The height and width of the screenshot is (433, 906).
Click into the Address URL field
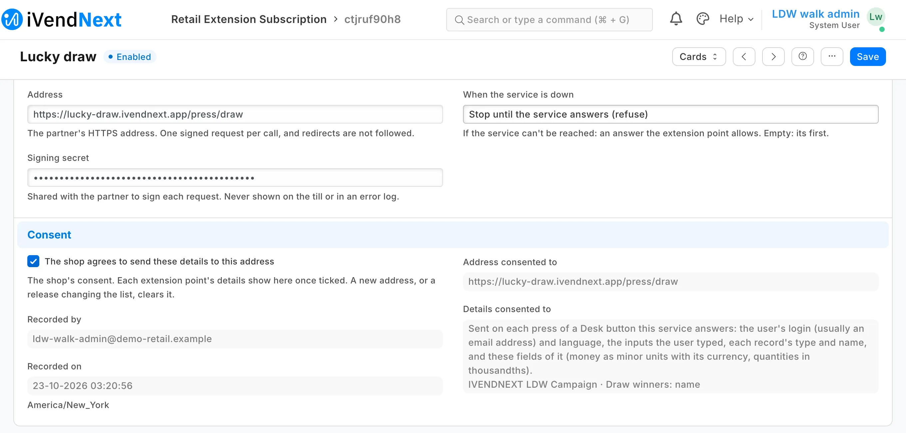tap(235, 114)
